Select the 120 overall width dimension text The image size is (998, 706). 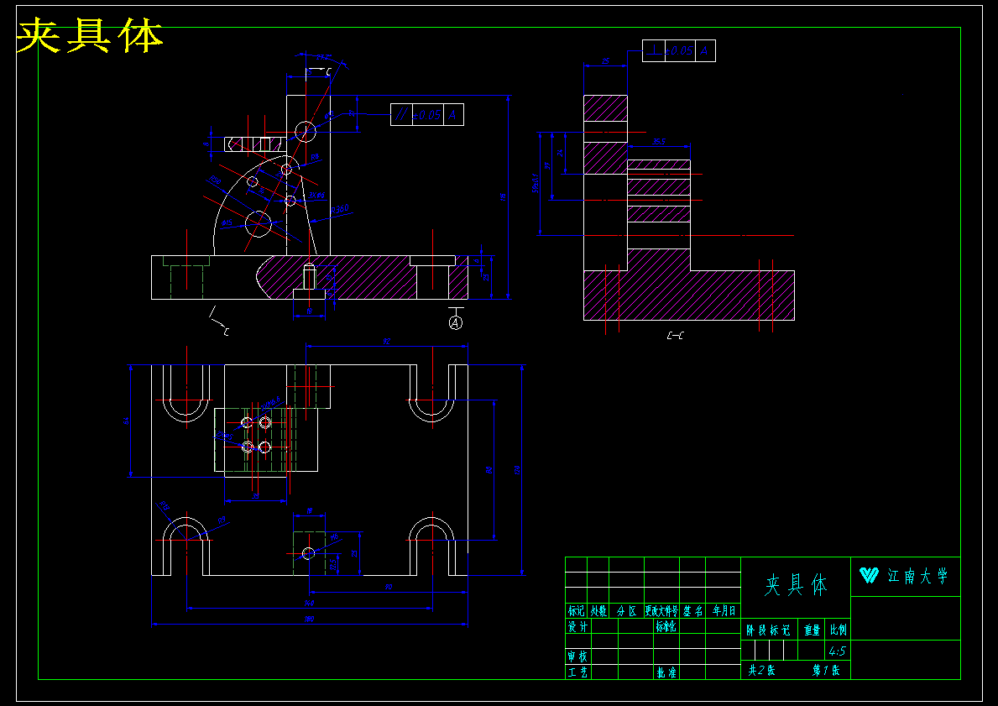click(x=517, y=470)
